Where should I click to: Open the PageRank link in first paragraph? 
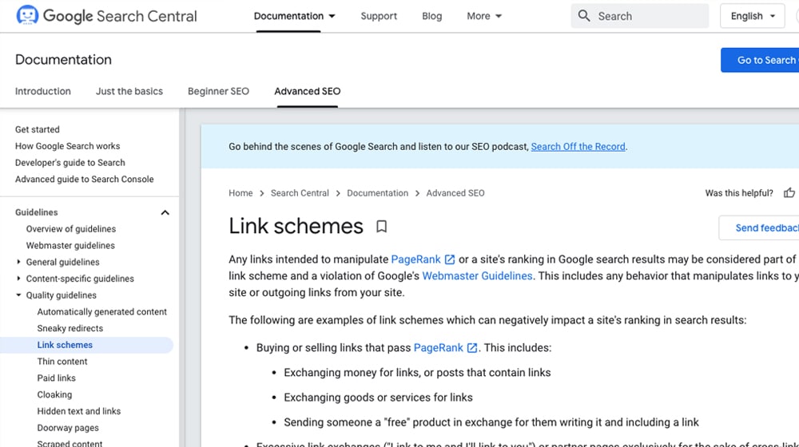pos(415,259)
